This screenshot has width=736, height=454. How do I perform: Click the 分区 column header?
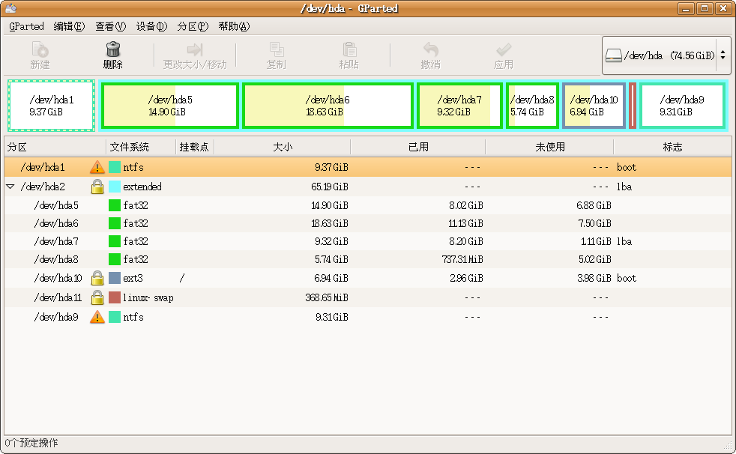(x=55, y=148)
